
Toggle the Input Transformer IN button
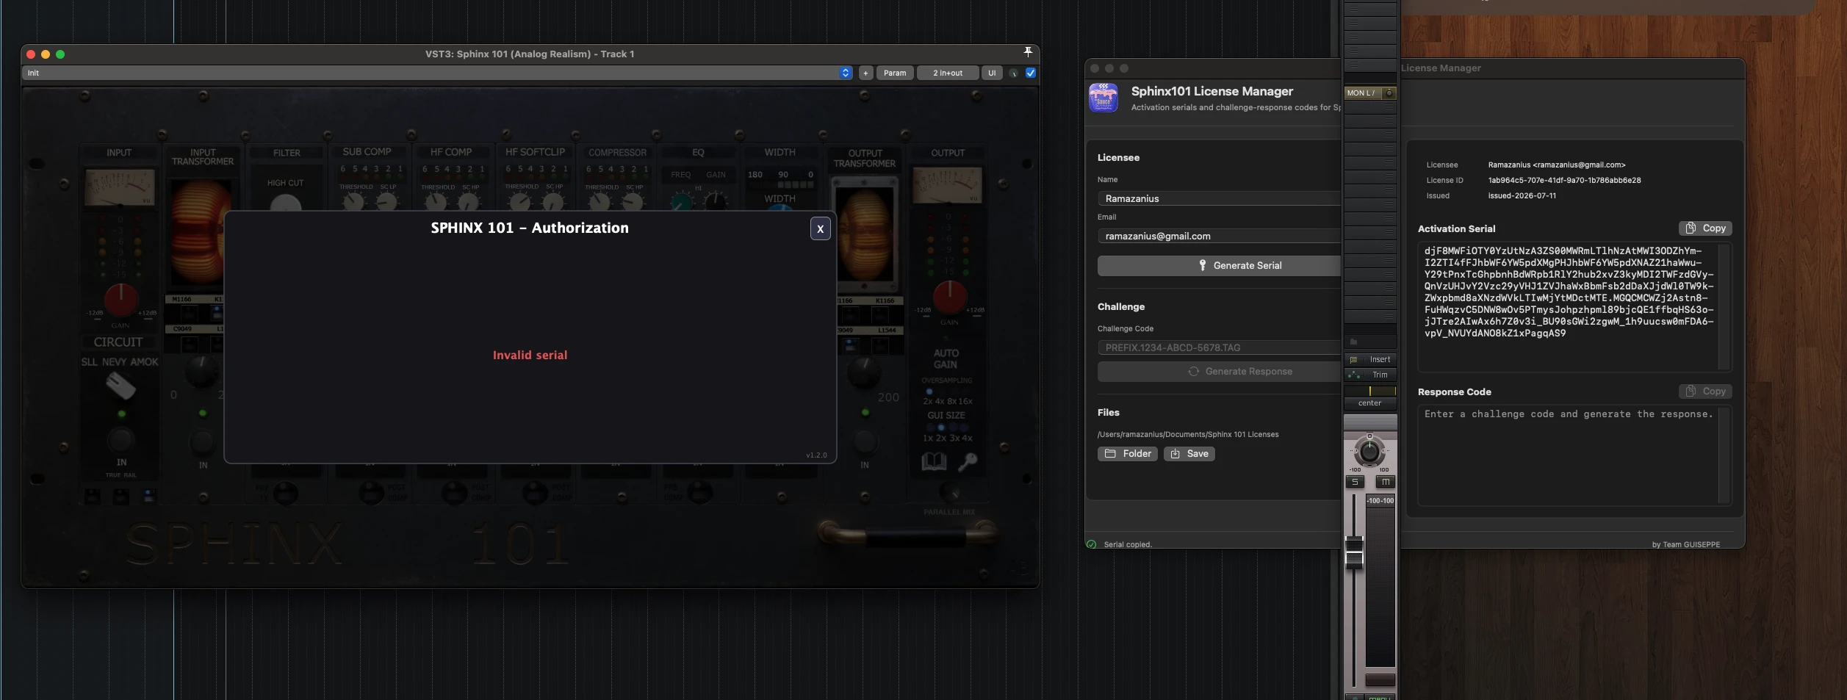[x=202, y=442]
